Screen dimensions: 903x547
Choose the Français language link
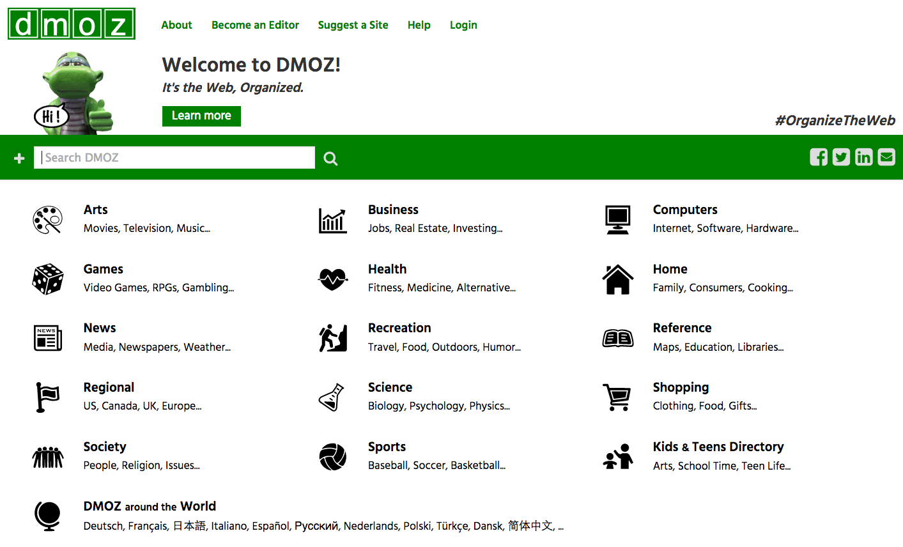[x=148, y=526]
